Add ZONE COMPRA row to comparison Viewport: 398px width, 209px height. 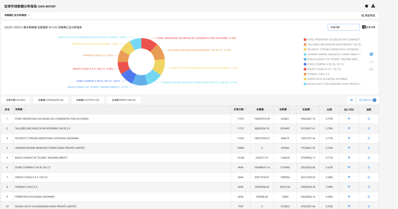[x=349, y=167]
